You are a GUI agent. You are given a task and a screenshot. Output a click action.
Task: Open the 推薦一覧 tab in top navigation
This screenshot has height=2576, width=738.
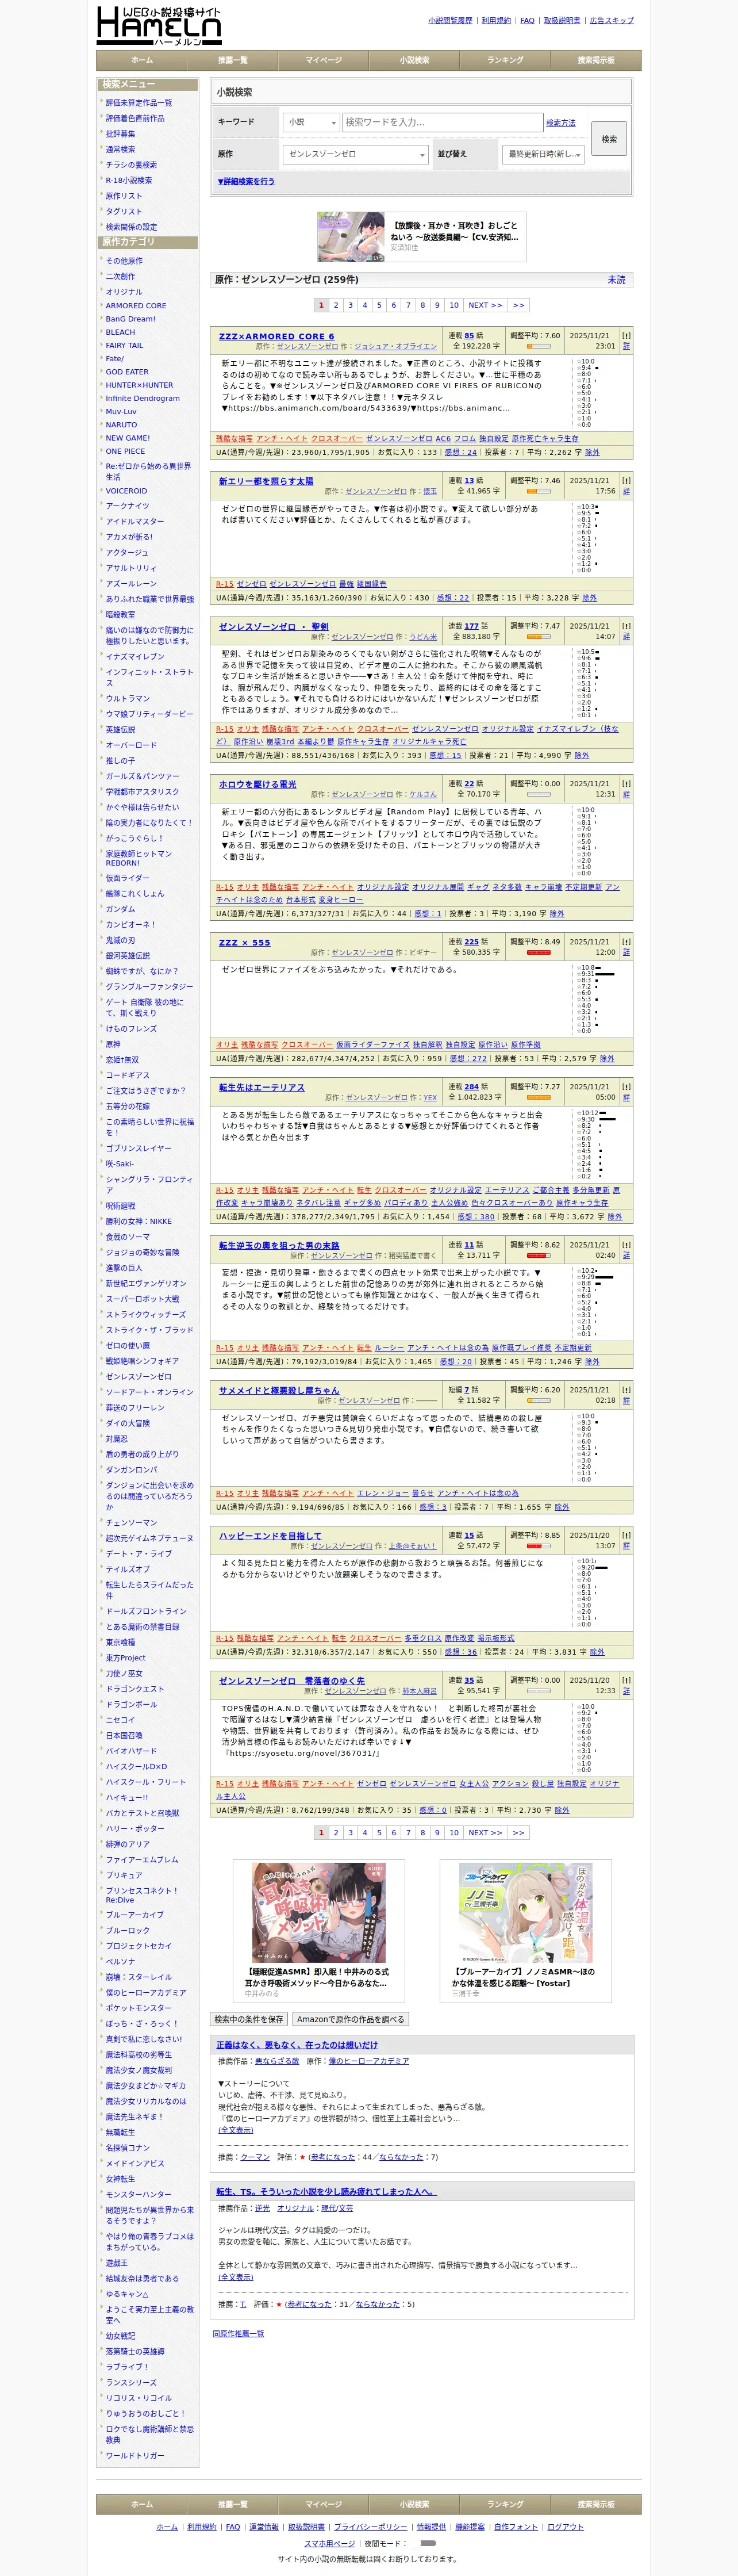232,60
